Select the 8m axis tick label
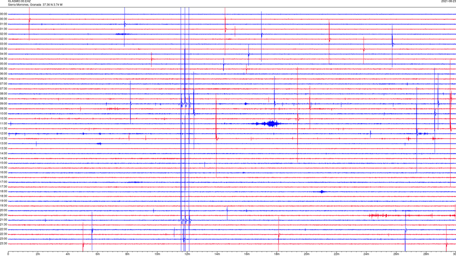This screenshot has width=456, height=256. [127, 254]
